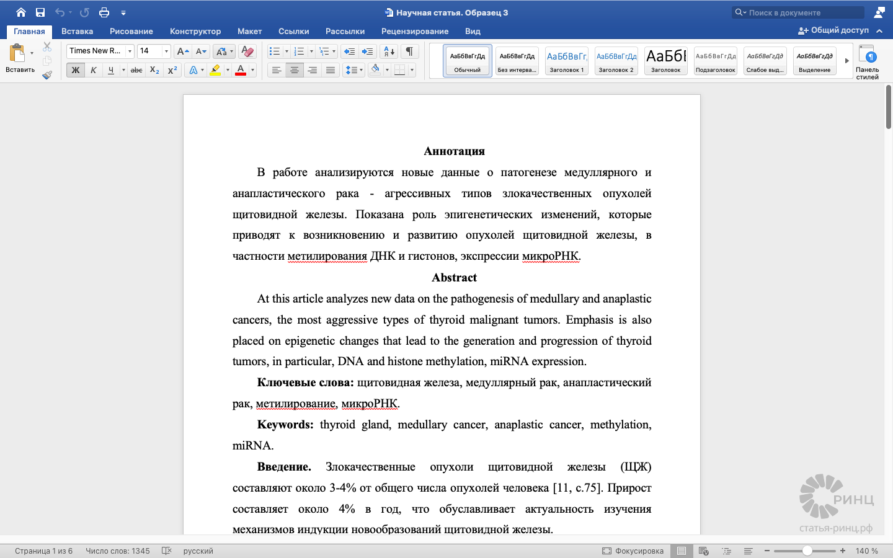The image size is (893, 558).
Task: Open the Ссылки tab
Action: (293, 31)
